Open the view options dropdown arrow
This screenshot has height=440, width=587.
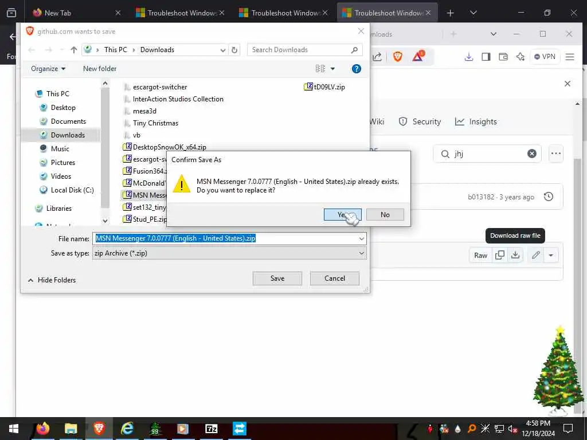[332, 69]
